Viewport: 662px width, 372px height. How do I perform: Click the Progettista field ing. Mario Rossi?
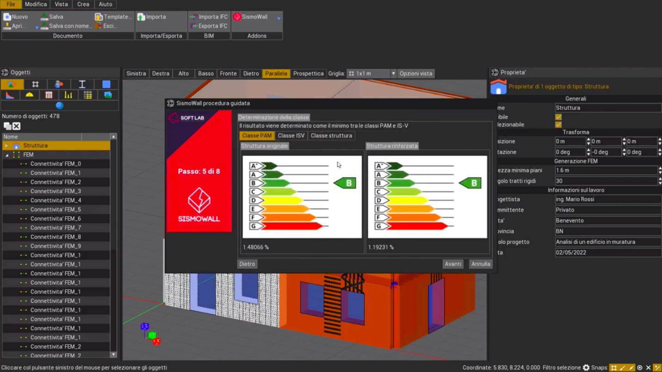click(608, 199)
